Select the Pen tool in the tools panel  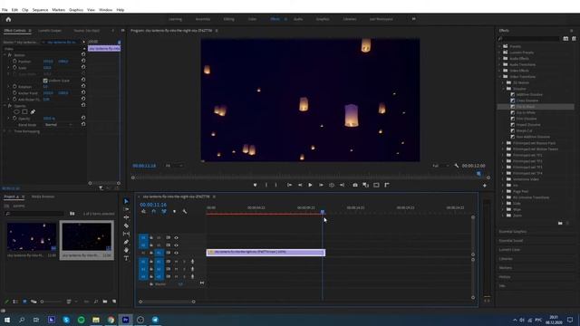(x=126, y=242)
